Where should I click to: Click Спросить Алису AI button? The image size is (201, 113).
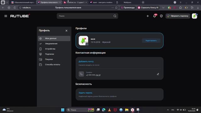[x=148, y=8]
